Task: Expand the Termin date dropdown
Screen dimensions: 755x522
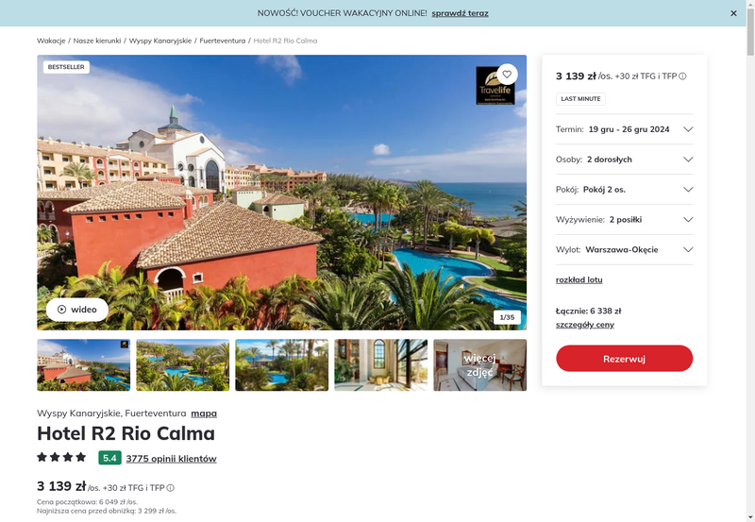Action: [624, 129]
